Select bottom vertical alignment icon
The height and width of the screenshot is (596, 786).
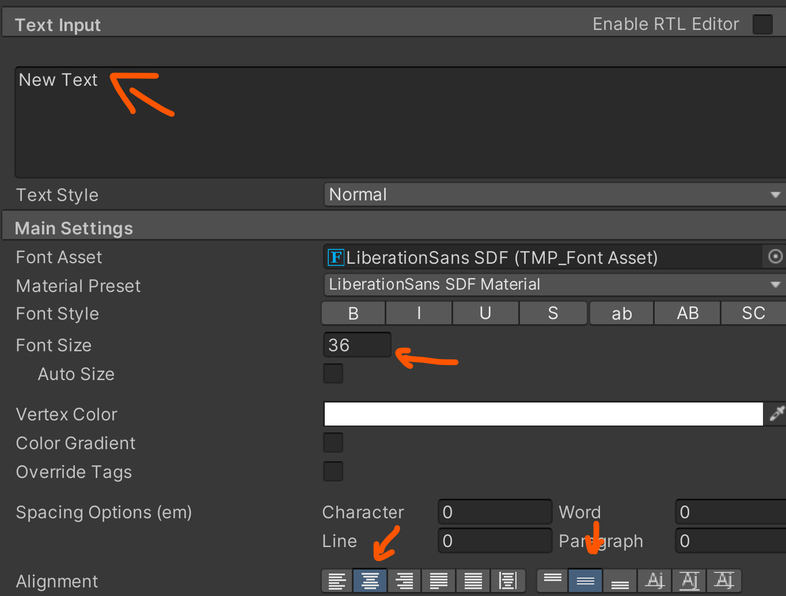(x=620, y=580)
